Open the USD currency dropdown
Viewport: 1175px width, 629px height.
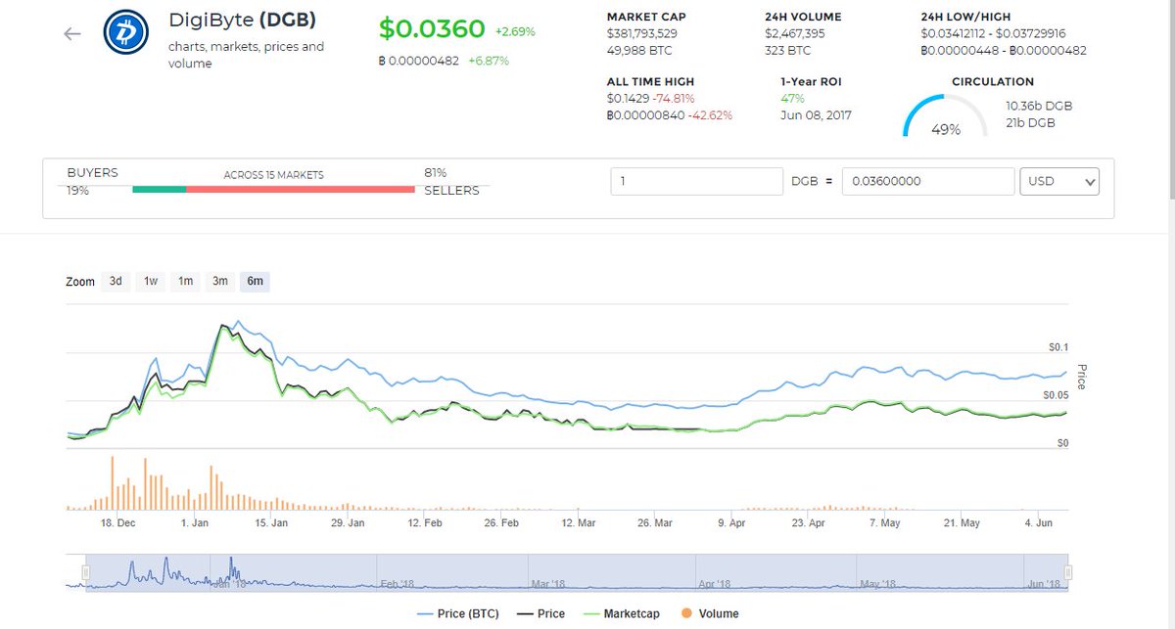pos(1059,181)
